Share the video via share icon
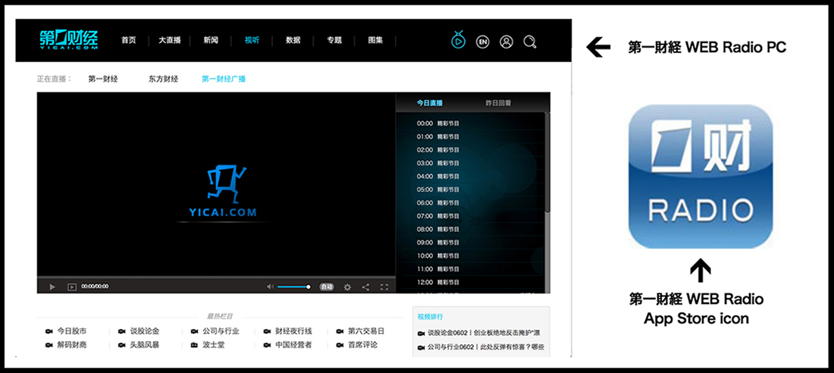Viewport: 834px width, 373px height. pos(365,287)
